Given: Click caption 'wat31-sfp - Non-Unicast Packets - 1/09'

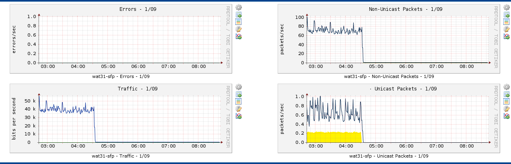Looking at the screenshot, I should click(389, 76).
